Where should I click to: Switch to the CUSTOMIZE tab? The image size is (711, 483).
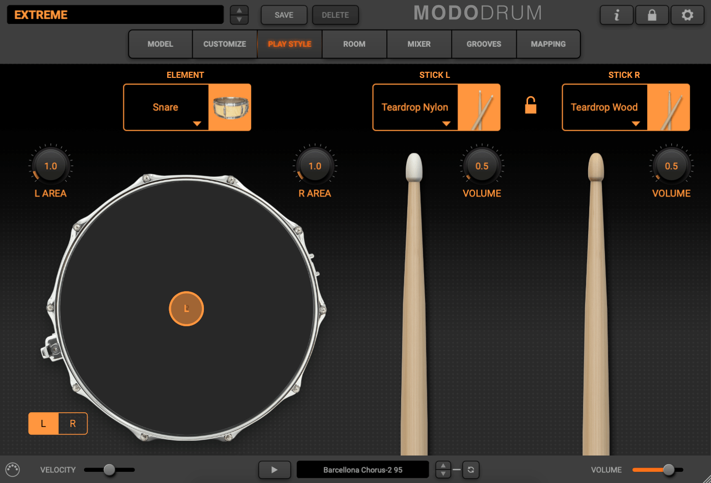tap(225, 44)
